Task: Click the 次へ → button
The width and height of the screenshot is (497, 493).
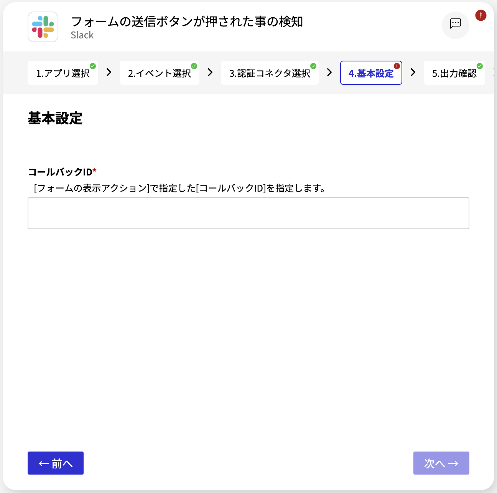Action: (x=441, y=463)
